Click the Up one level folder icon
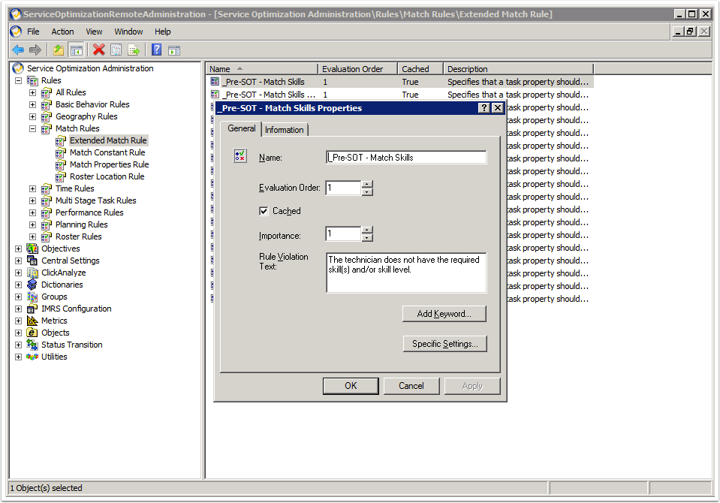 59,50
